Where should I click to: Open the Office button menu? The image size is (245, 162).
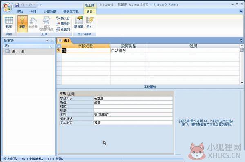point(7,7)
